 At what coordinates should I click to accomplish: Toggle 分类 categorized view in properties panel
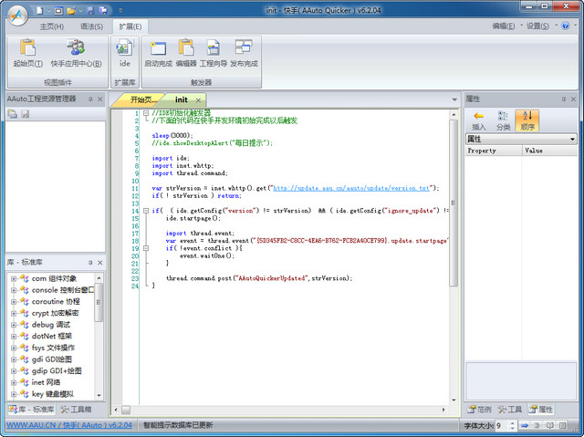503,120
